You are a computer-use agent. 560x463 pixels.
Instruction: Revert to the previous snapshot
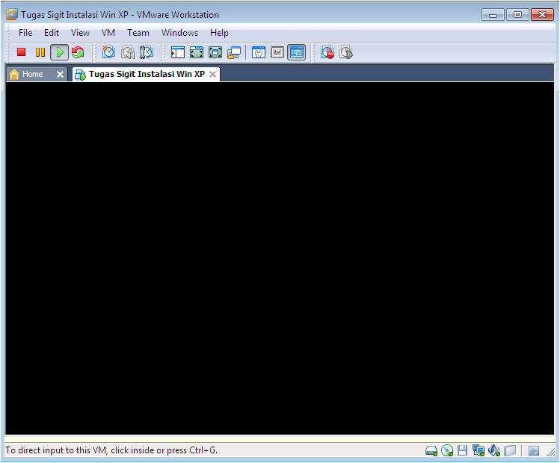point(128,52)
